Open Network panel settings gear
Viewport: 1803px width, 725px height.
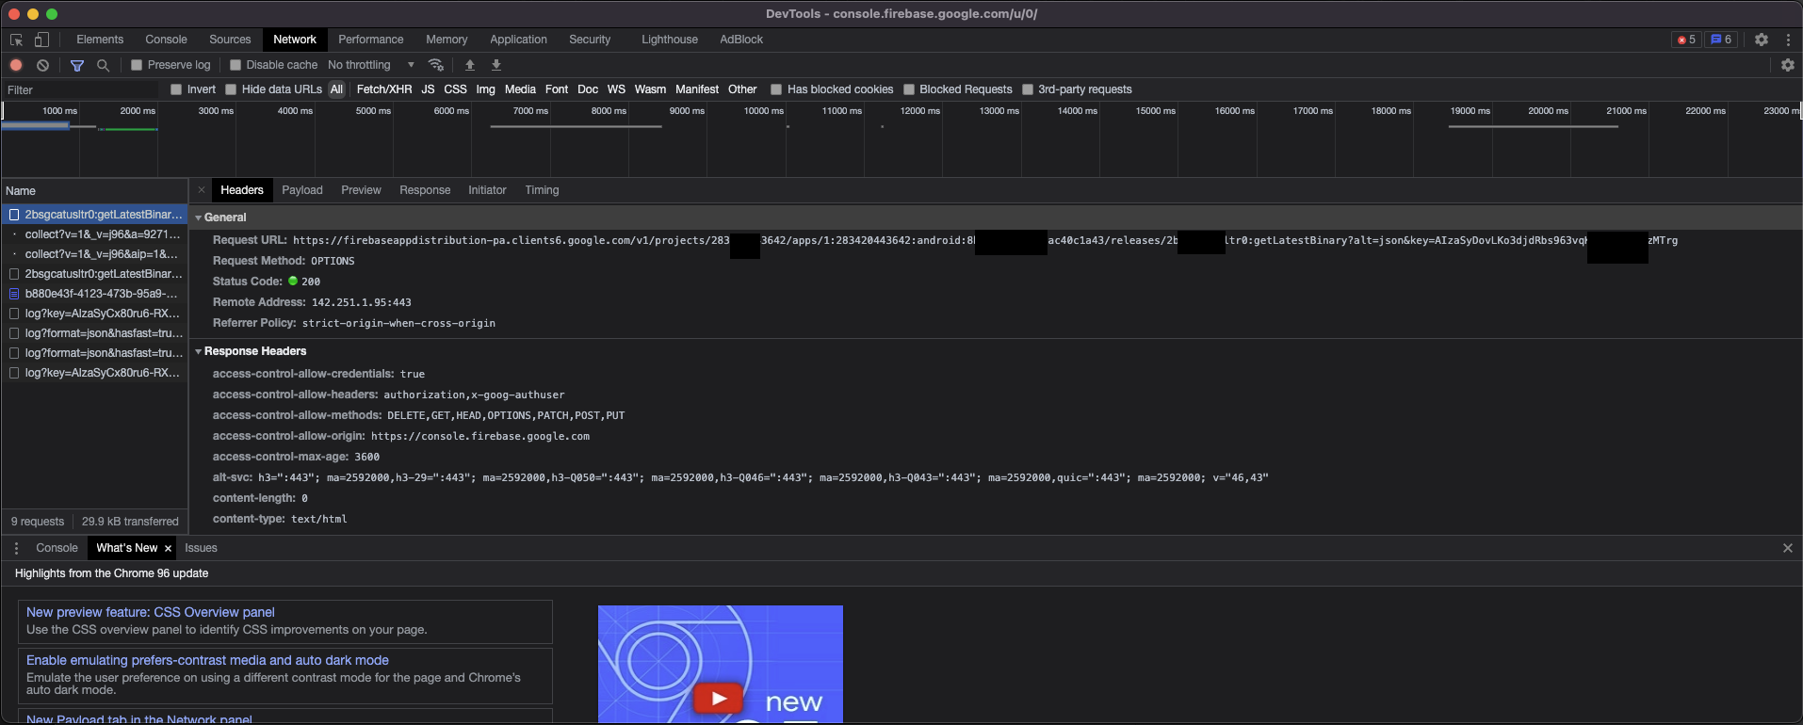pos(1787,65)
